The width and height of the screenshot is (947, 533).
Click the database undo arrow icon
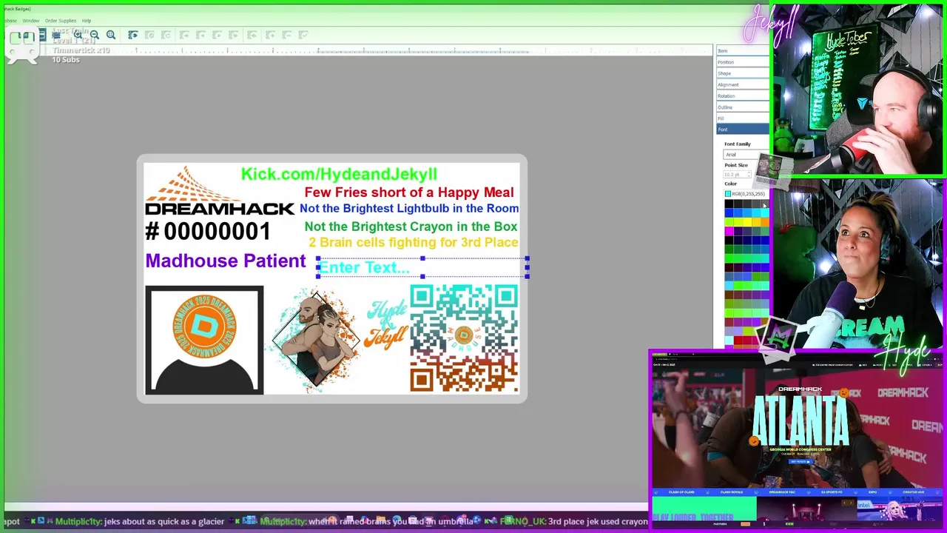coord(252,35)
